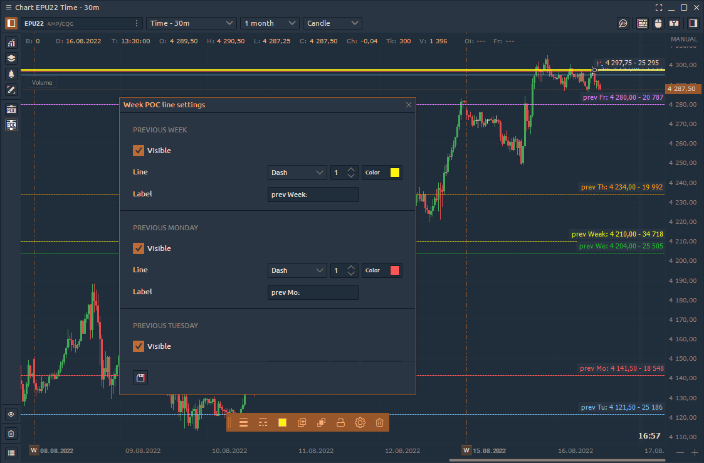
Task: Toggle Visible checkbox for Previous Tuesday
Action: pos(139,346)
